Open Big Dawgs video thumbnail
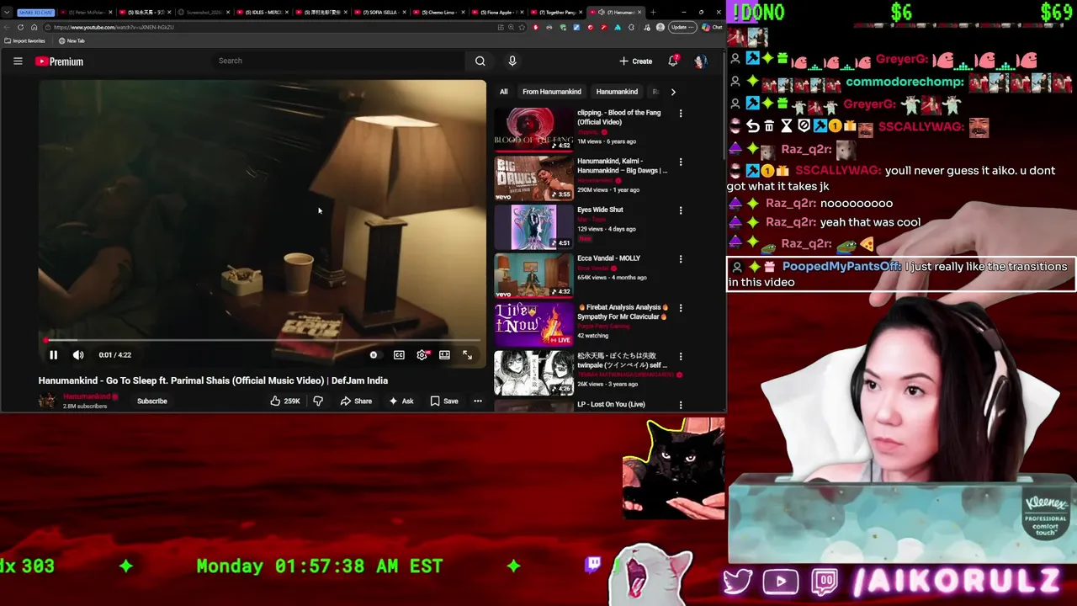 click(x=533, y=178)
